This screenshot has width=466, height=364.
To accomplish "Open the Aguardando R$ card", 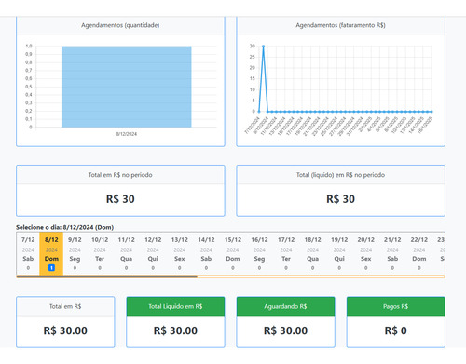I will (x=285, y=322).
